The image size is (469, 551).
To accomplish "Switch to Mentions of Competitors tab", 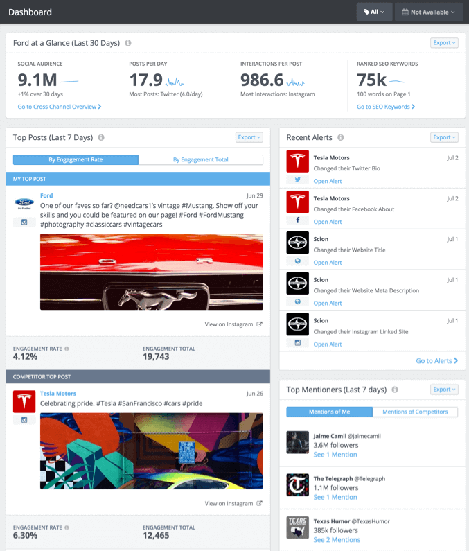I will 415,412.
